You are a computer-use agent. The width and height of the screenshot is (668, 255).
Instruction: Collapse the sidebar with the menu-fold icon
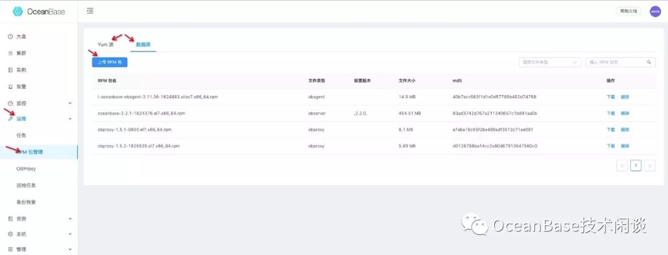90,11
